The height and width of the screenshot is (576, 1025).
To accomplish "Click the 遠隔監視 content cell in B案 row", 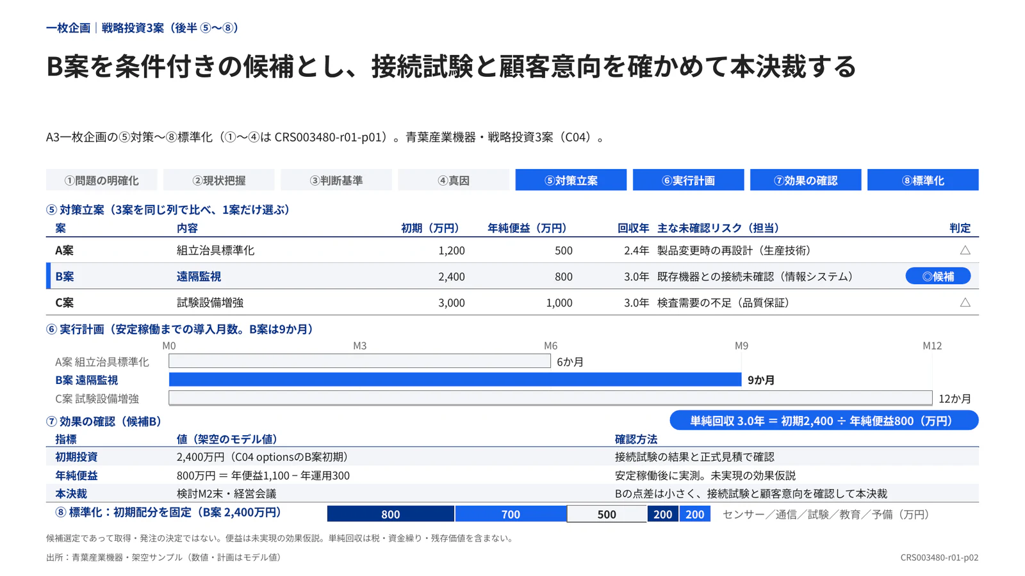I will (x=199, y=276).
